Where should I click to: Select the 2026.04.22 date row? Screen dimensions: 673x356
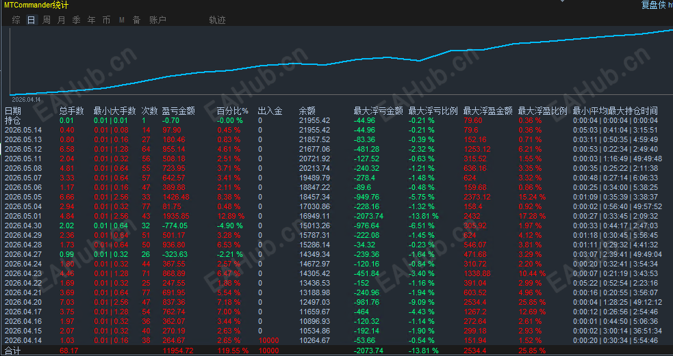click(23, 283)
